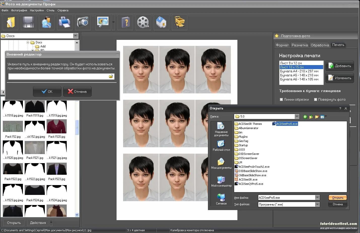This screenshot has width=360, height=233.
Task: Click the Изменить button
Action: (340, 78)
